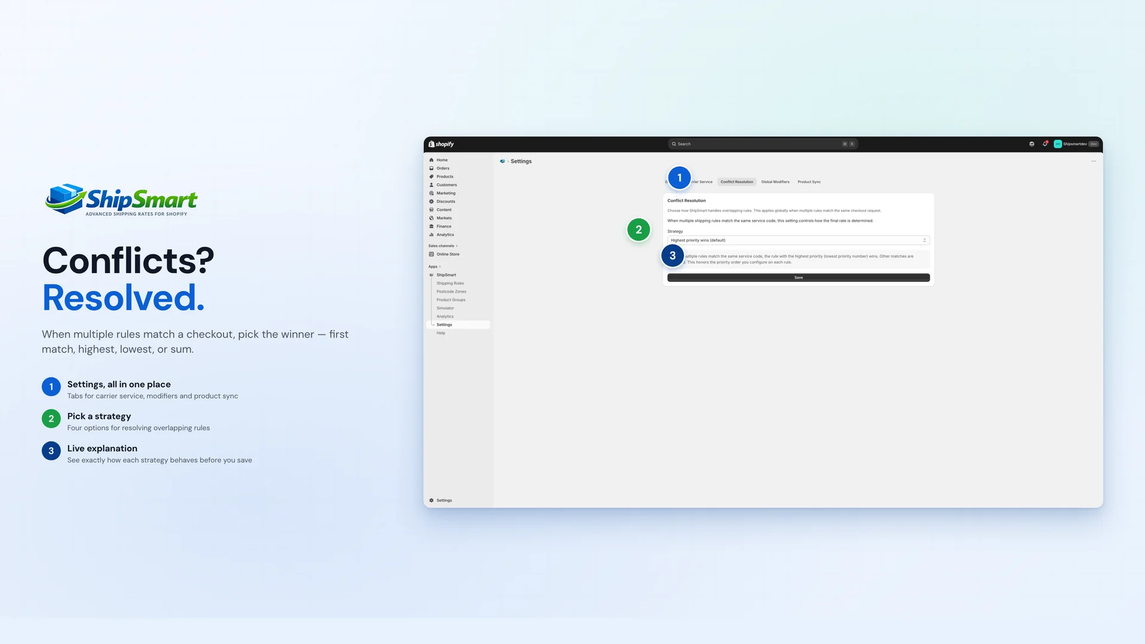This screenshot has width=1145, height=644.
Task: Click the Shopify logo in the top bar
Action: click(441, 144)
